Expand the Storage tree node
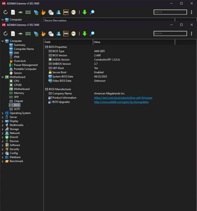The width and height of the screenshot is (197, 211). pyautogui.click(x=2, y=129)
